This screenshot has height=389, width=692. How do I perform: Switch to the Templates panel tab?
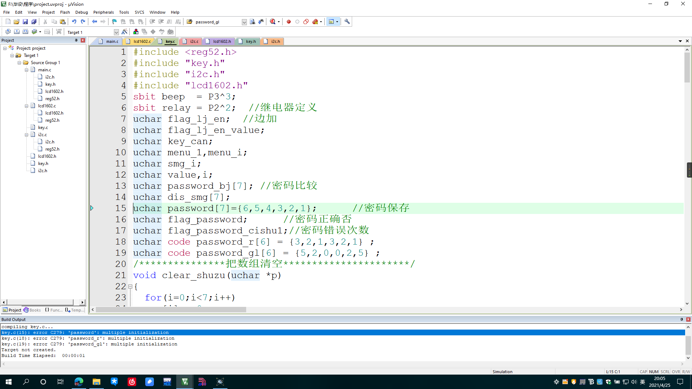click(x=75, y=310)
